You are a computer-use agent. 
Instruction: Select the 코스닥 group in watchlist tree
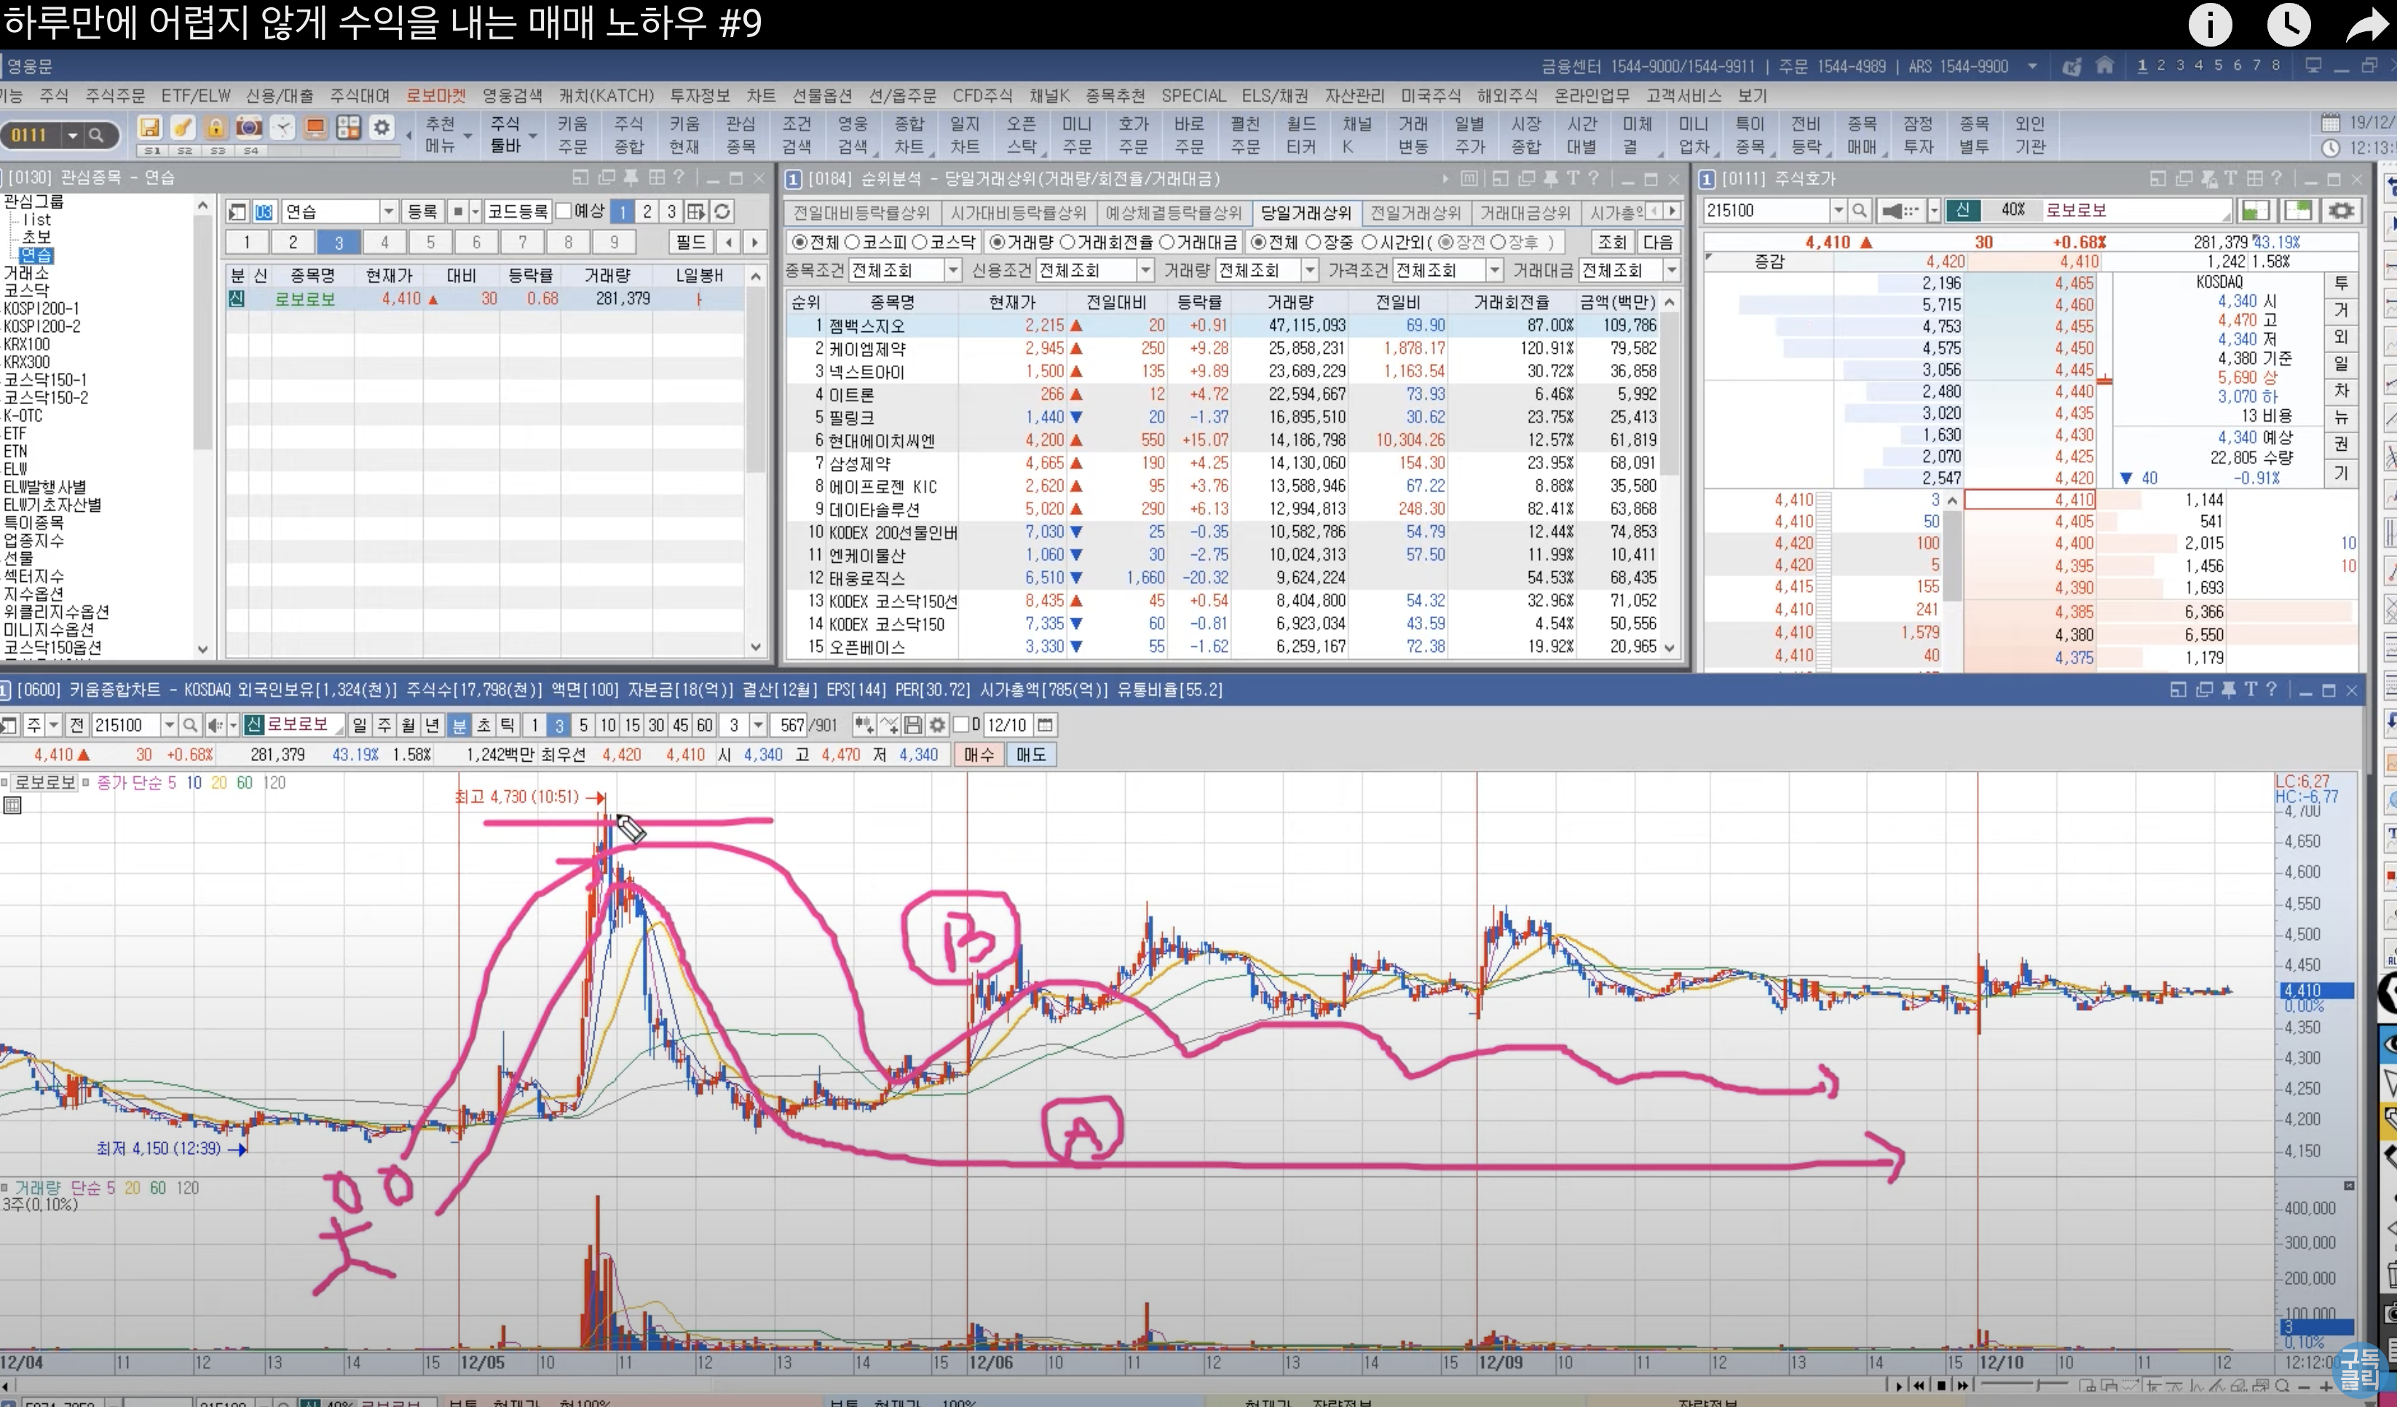(27, 290)
